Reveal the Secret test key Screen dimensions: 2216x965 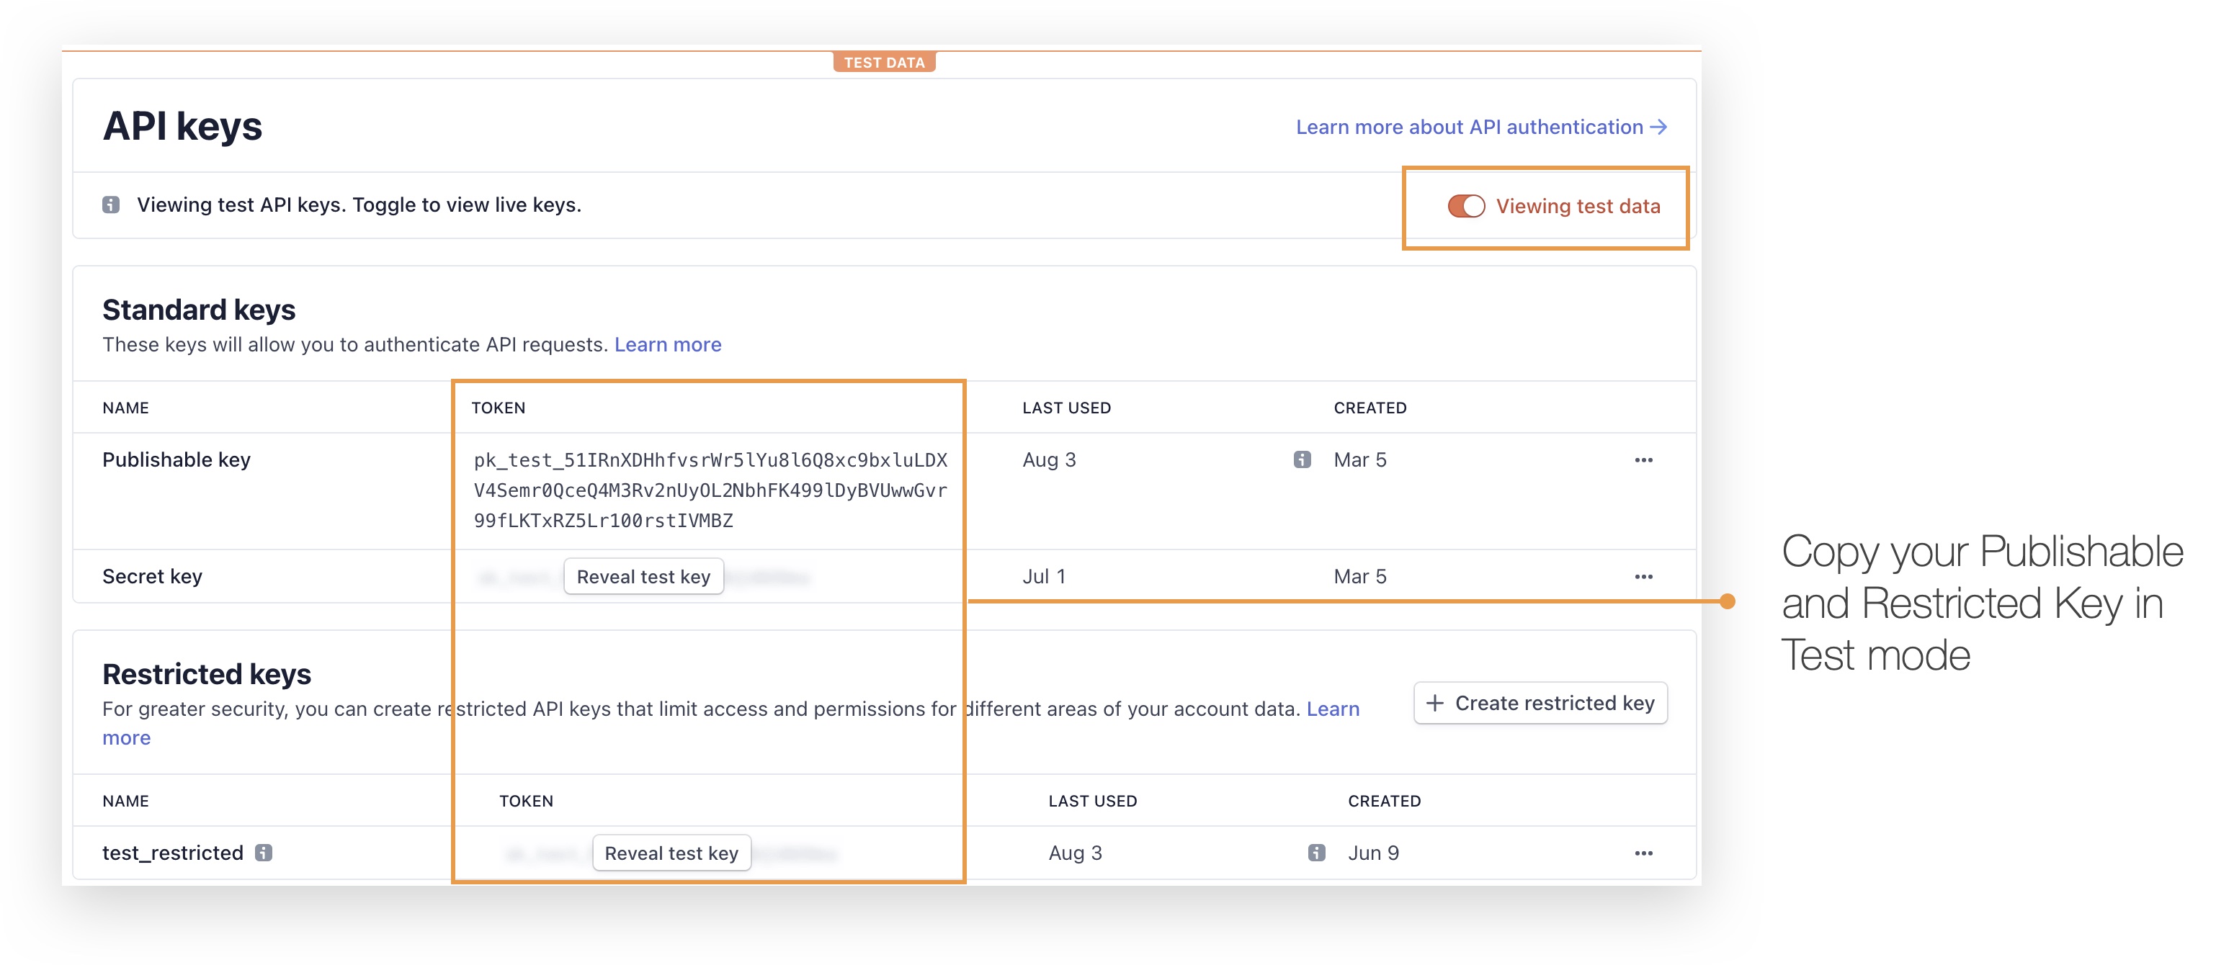tap(643, 576)
